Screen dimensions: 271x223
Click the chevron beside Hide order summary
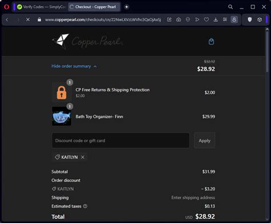click(95, 66)
